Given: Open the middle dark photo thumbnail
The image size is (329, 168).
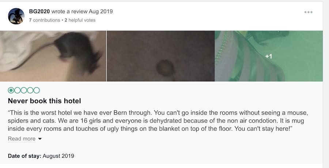Looking at the screenshot, I should [160, 56].
